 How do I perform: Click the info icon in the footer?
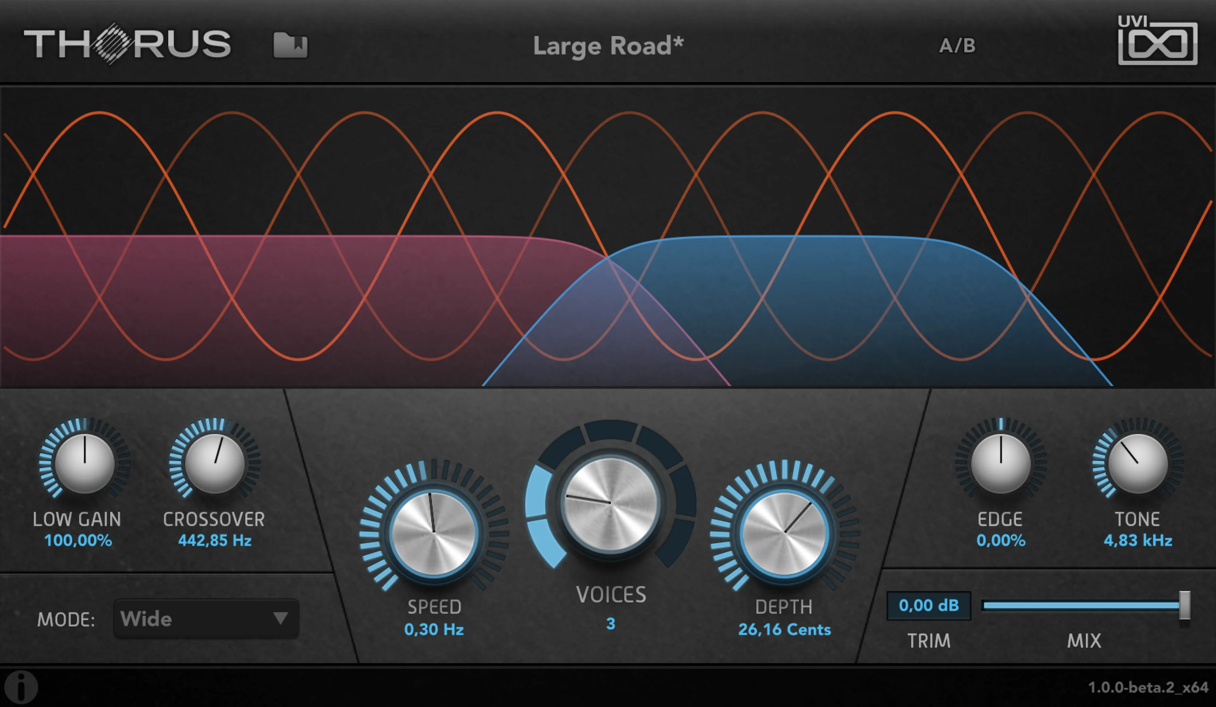click(x=21, y=687)
